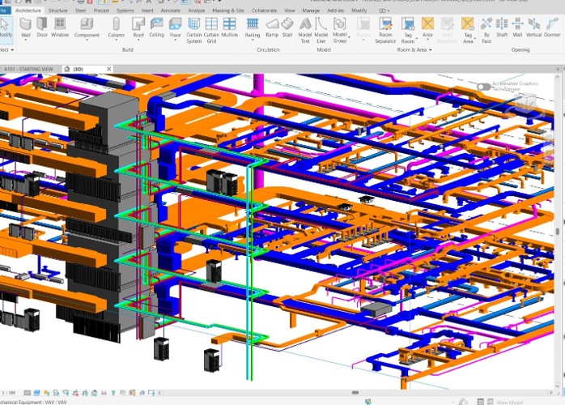Click the Reveal Hidden Elements lightbulb icon
The width and height of the screenshot is (565, 405).
tap(113, 393)
